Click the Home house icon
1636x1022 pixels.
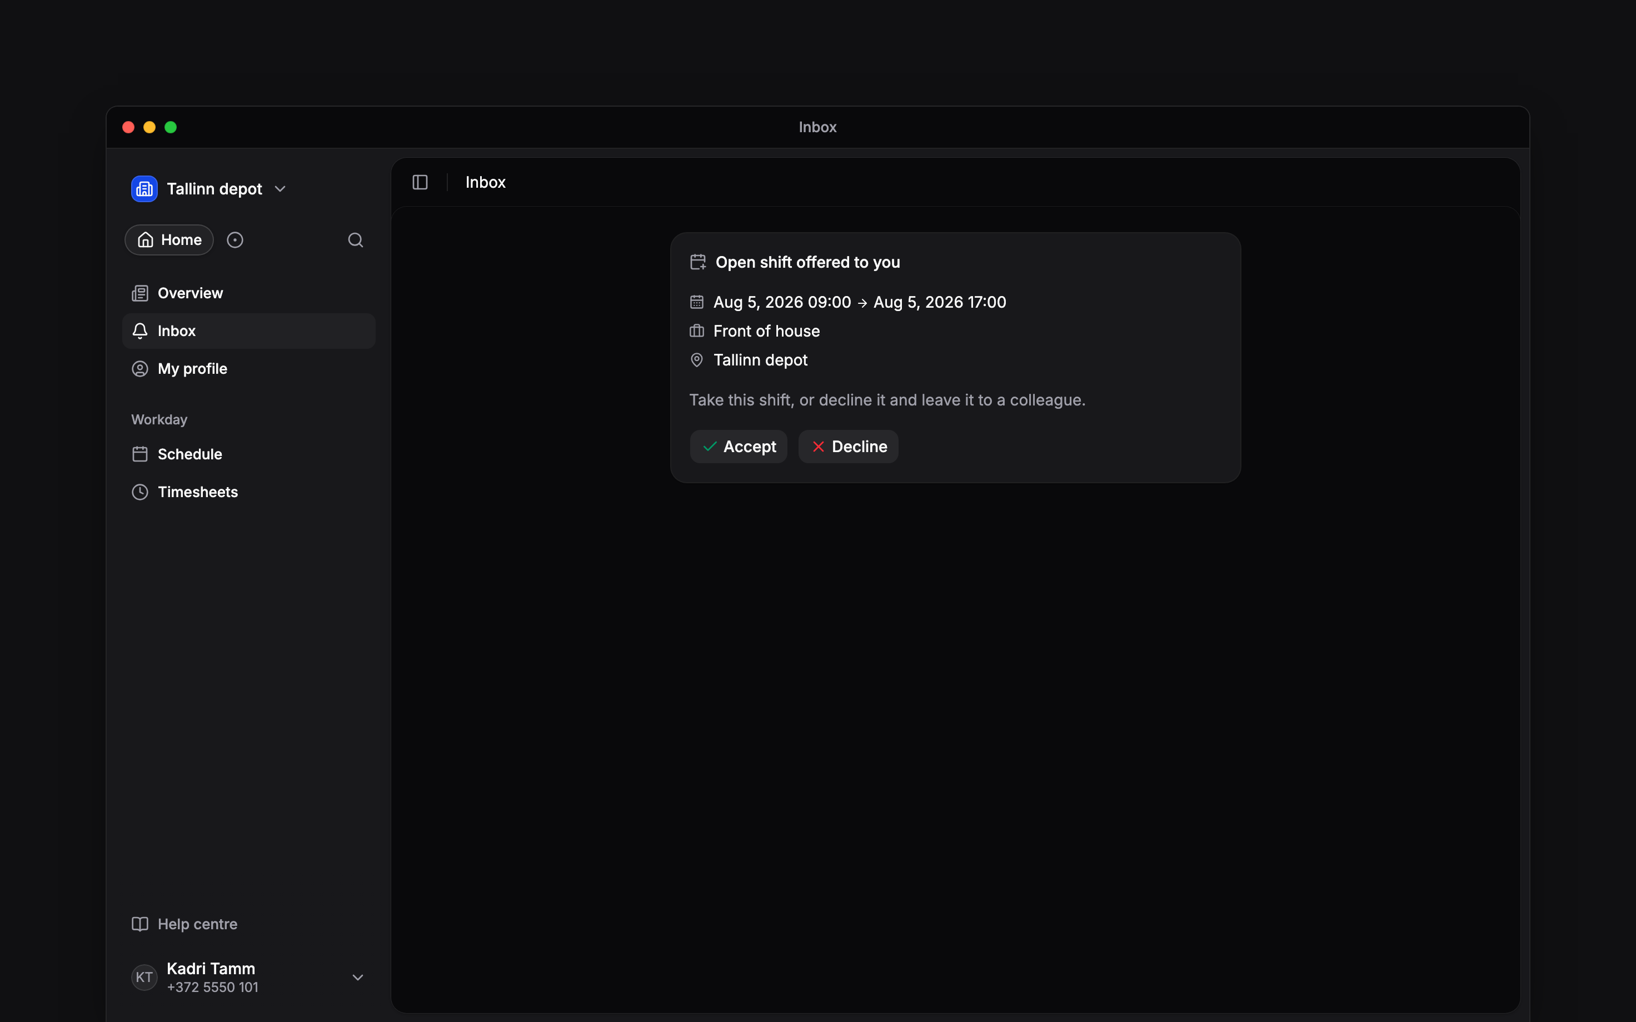coord(146,240)
